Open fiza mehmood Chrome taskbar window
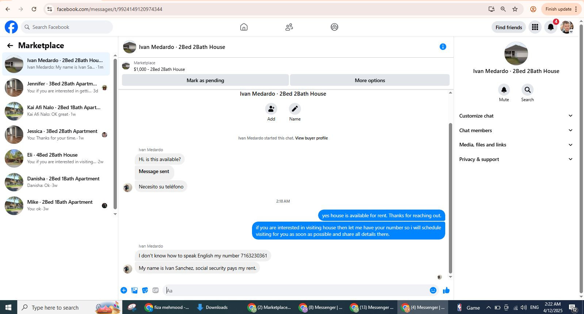This screenshot has width=584, height=314. [x=167, y=307]
